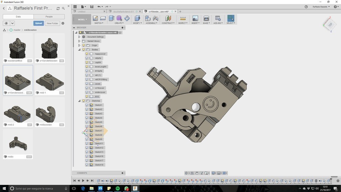Expand the Origin folder

pos(79,45)
